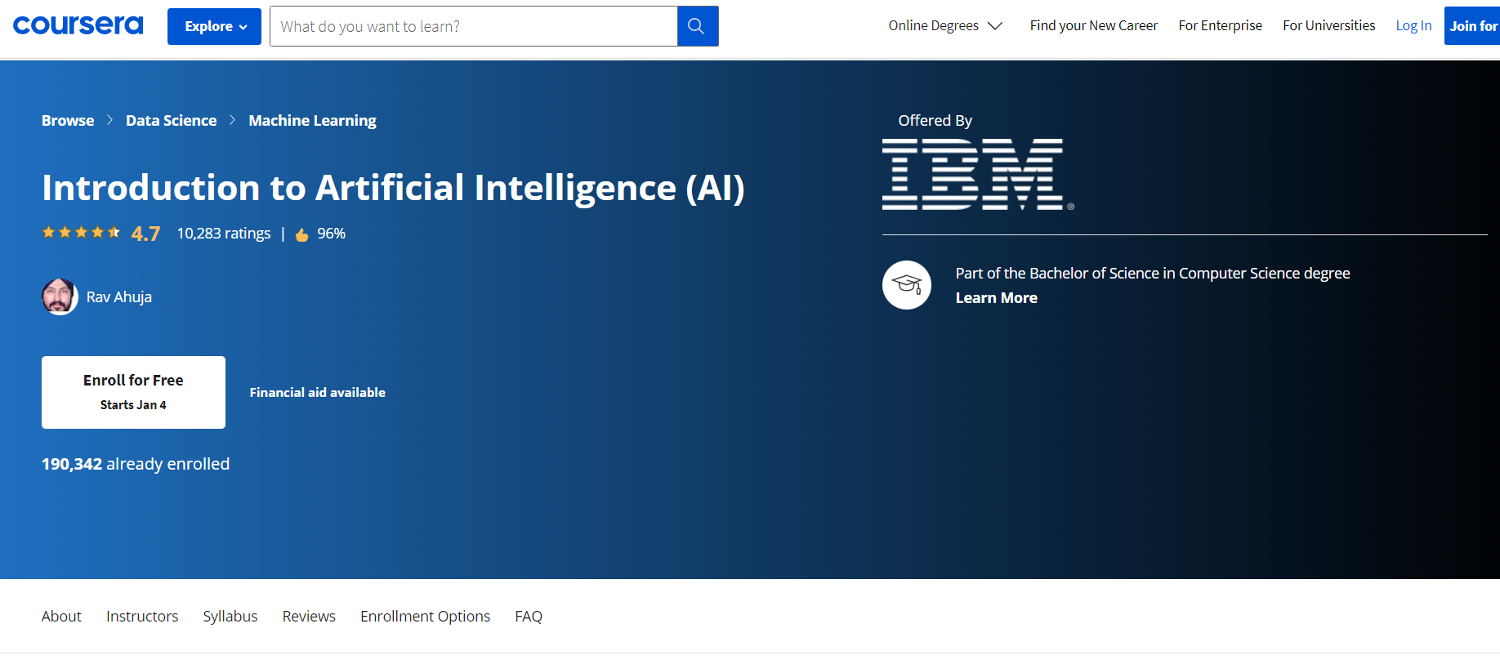The height and width of the screenshot is (664, 1500).
Task: Go to the Enrollment Options tab
Action: pyautogui.click(x=425, y=616)
